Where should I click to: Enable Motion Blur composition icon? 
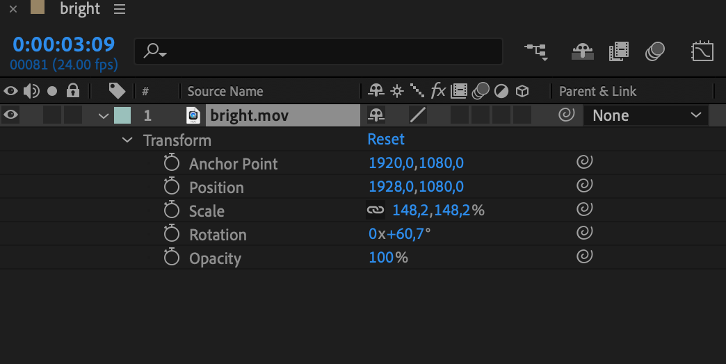654,51
